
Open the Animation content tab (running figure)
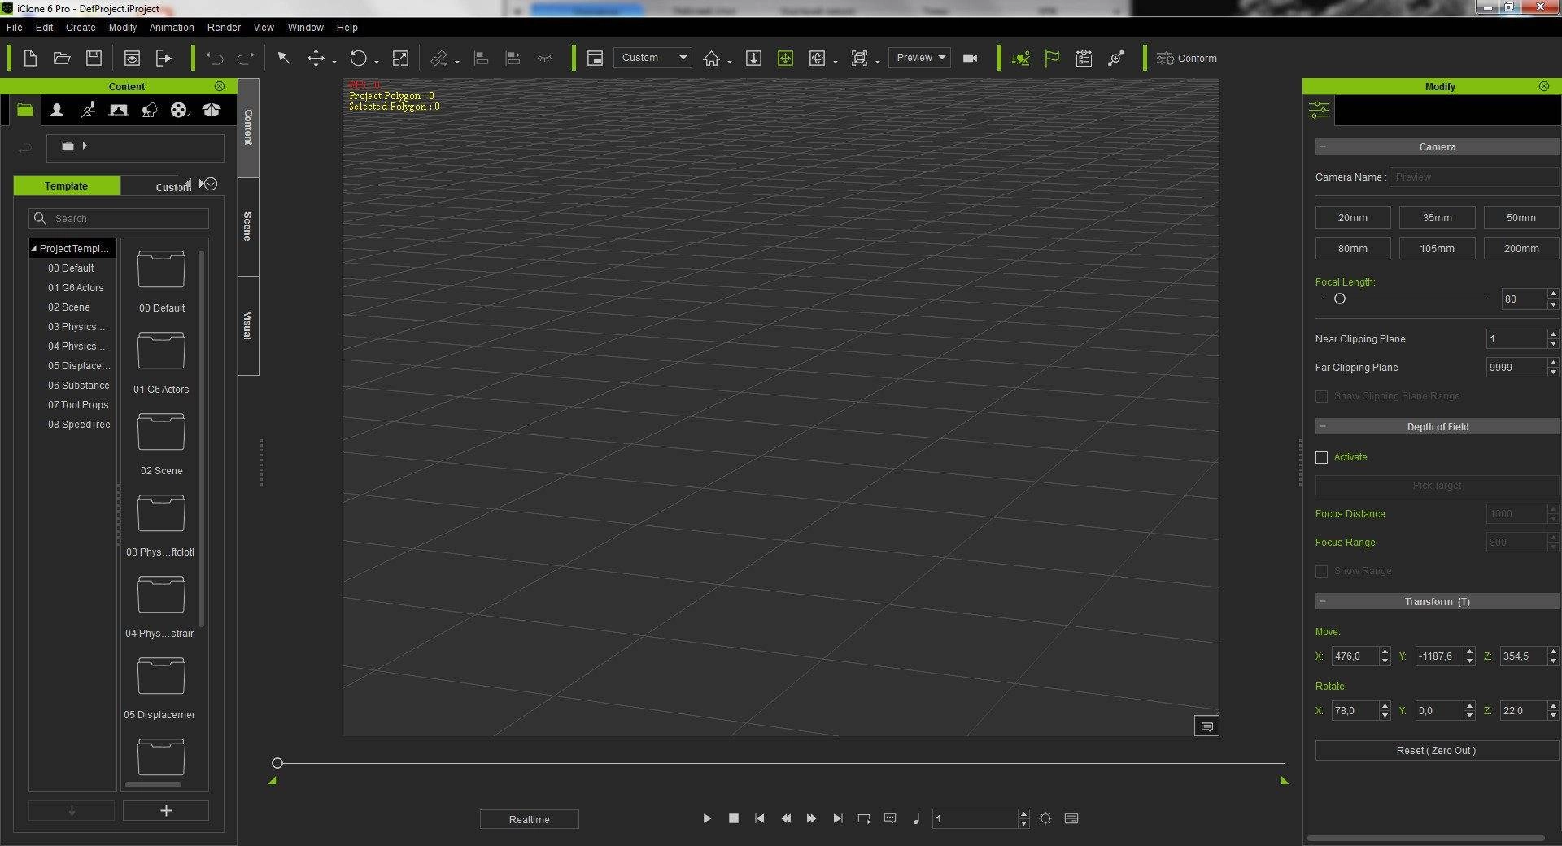point(88,110)
